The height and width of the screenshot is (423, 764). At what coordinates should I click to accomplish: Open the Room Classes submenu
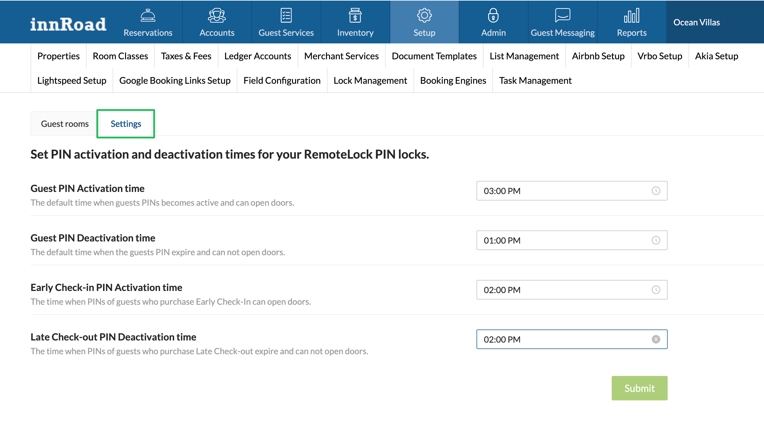coord(120,56)
